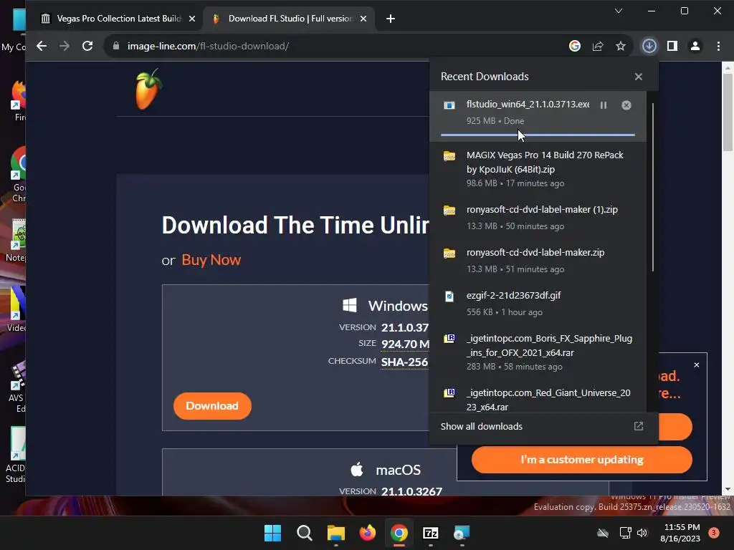Reload the FL Studio download page
The height and width of the screenshot is (550, 734).
[87, 46]
